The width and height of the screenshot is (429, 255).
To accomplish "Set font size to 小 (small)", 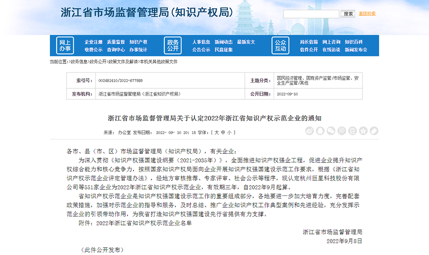I will pos(230,132).
